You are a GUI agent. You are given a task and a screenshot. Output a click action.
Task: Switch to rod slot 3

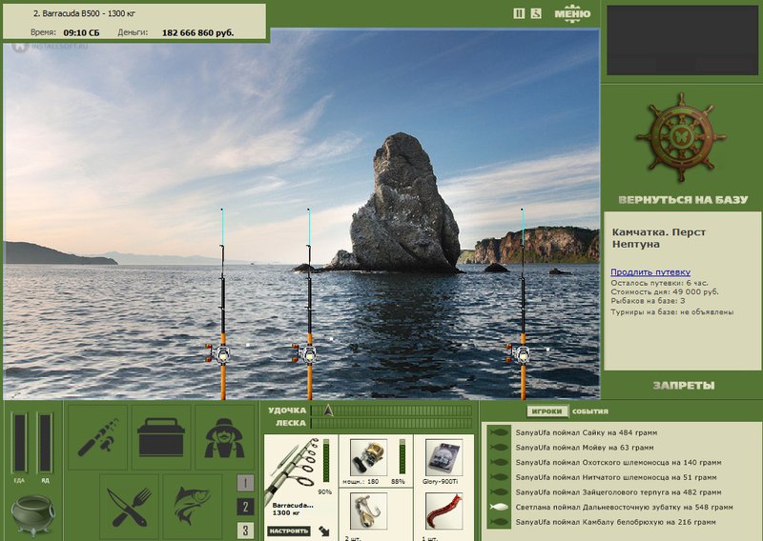point(245,531)
